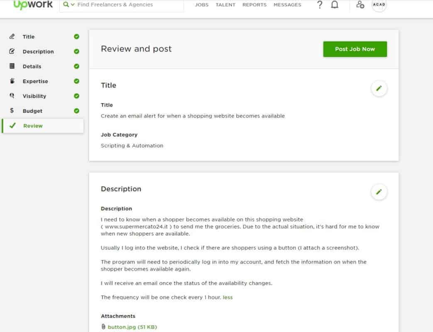Image resolution: width=433 pixels, height=332 pixels.
Task: Edit the Description section with pencil icon
Action: [379, 192]
